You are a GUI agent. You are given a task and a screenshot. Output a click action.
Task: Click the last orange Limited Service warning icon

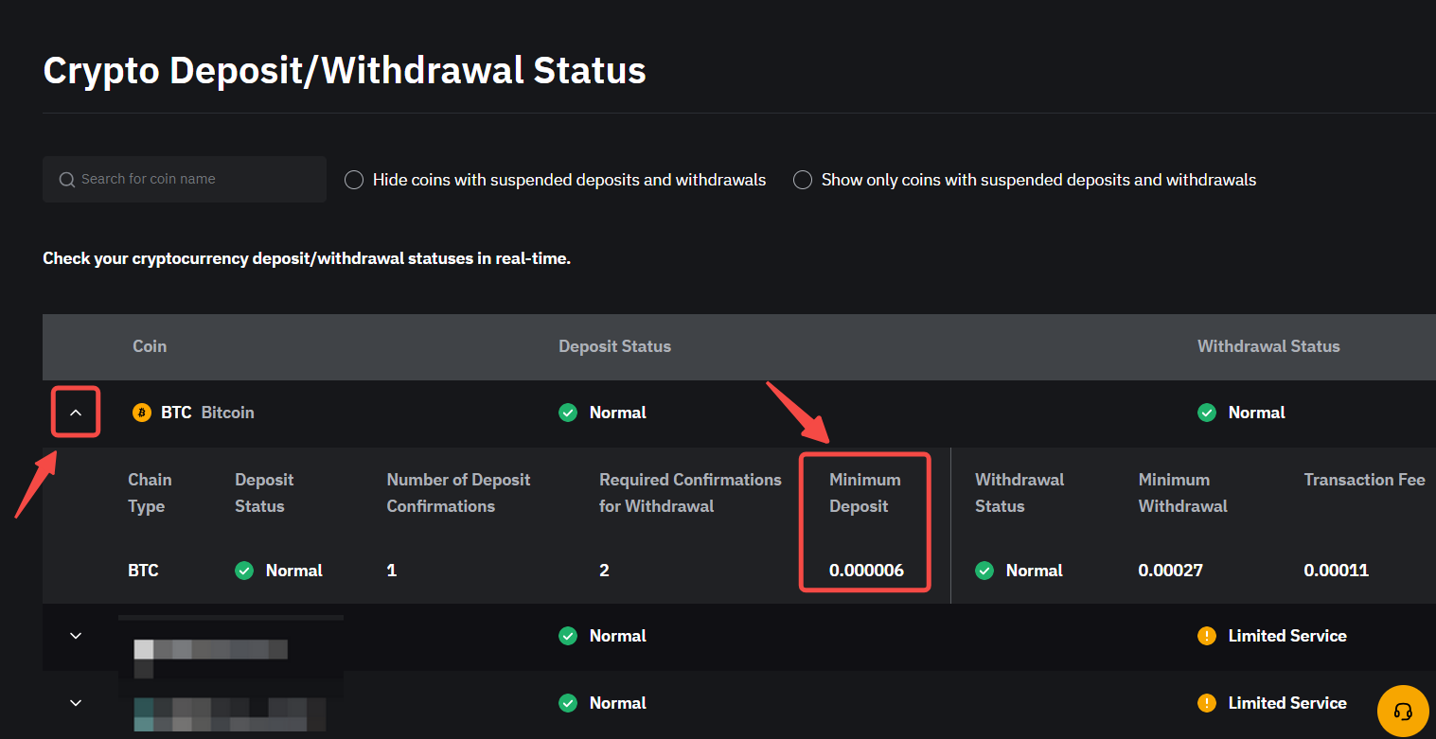tap(1207, 703)
